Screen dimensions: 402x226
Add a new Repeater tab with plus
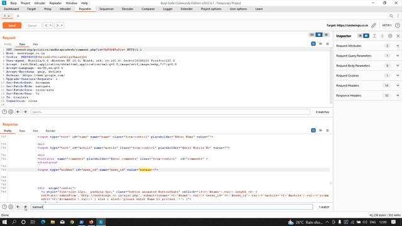[18, 16]
